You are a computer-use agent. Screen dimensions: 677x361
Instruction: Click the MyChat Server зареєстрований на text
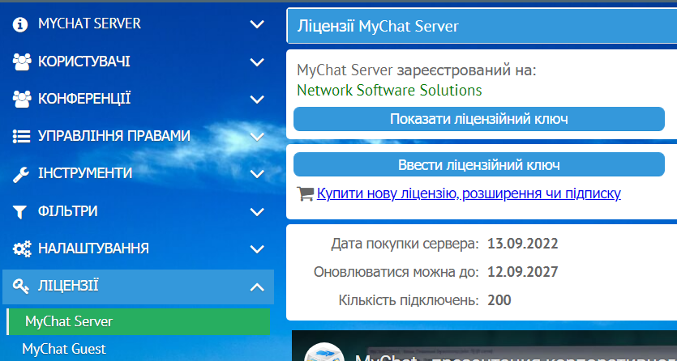click(417, 70)
